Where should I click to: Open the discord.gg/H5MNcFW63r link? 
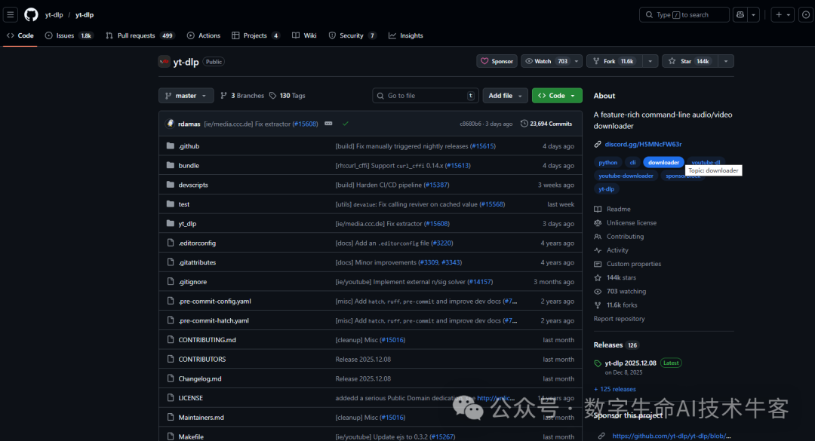coord(643,144)
